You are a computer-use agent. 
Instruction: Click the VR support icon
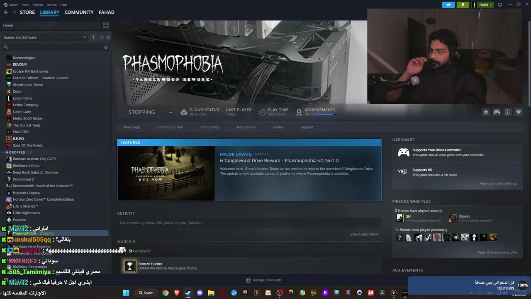402,172
